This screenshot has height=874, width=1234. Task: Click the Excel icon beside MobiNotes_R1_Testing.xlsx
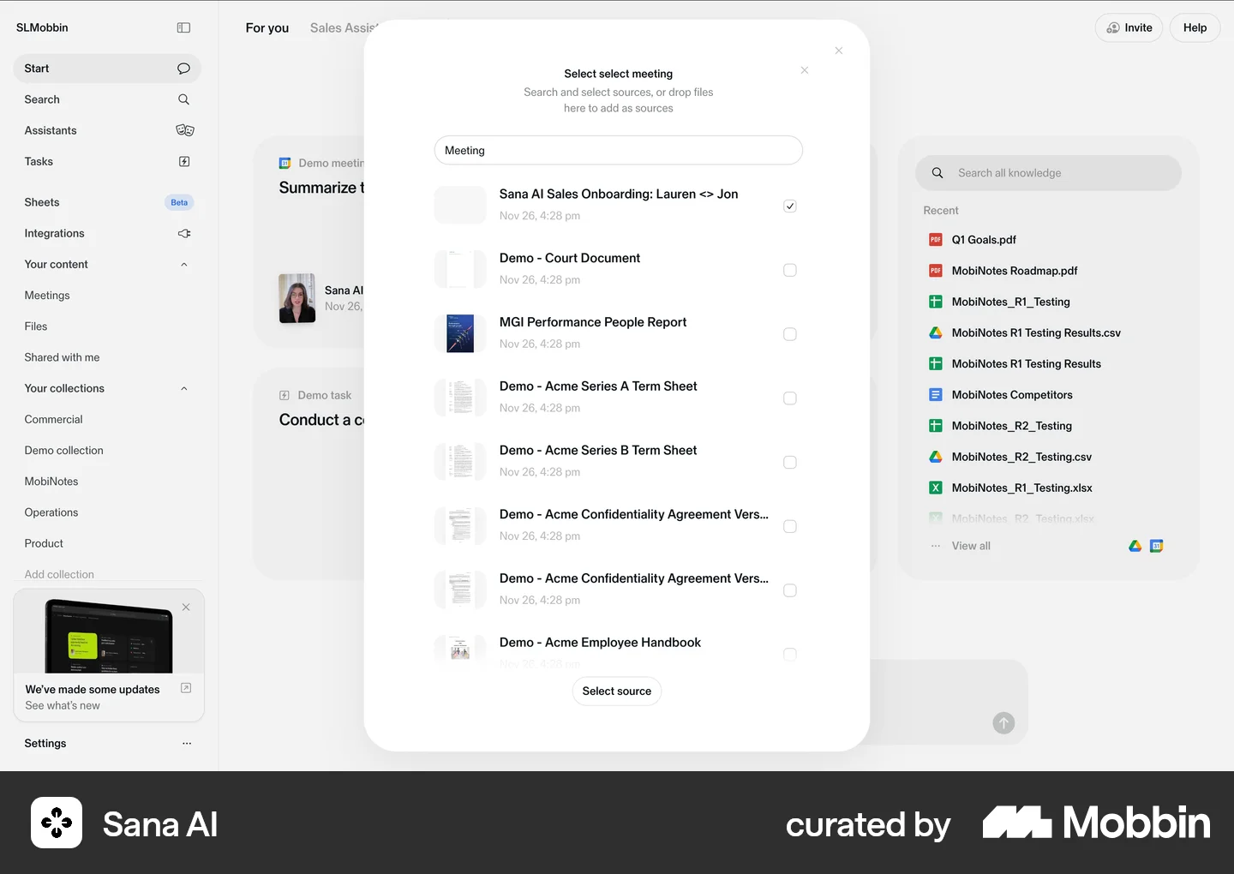(x=936, y=488)
